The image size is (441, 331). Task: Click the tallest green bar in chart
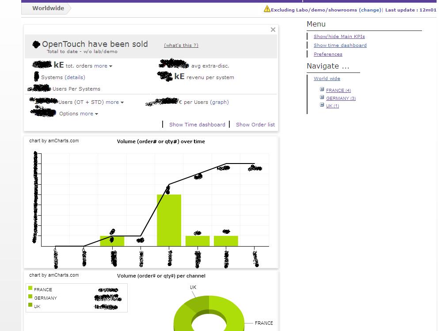coord(169,220)
